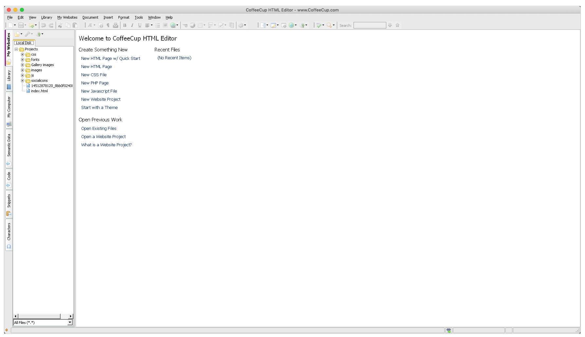The height and width of the screenshot is (337, 585).
Task: Open the Document menu
Action: click(x=90, y=17)
